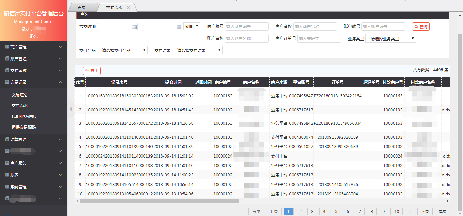Image resolution: width=463 pixels, height=216 pixels.
Task: Expand 交易审核 menu chevron
Action: click(x=60, y=71)
